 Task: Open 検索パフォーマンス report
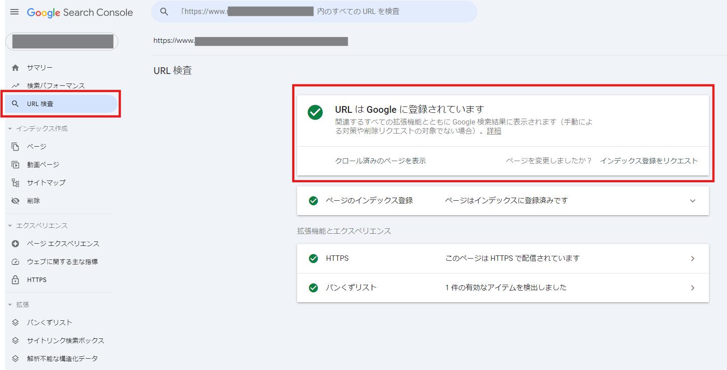point(61,86)
